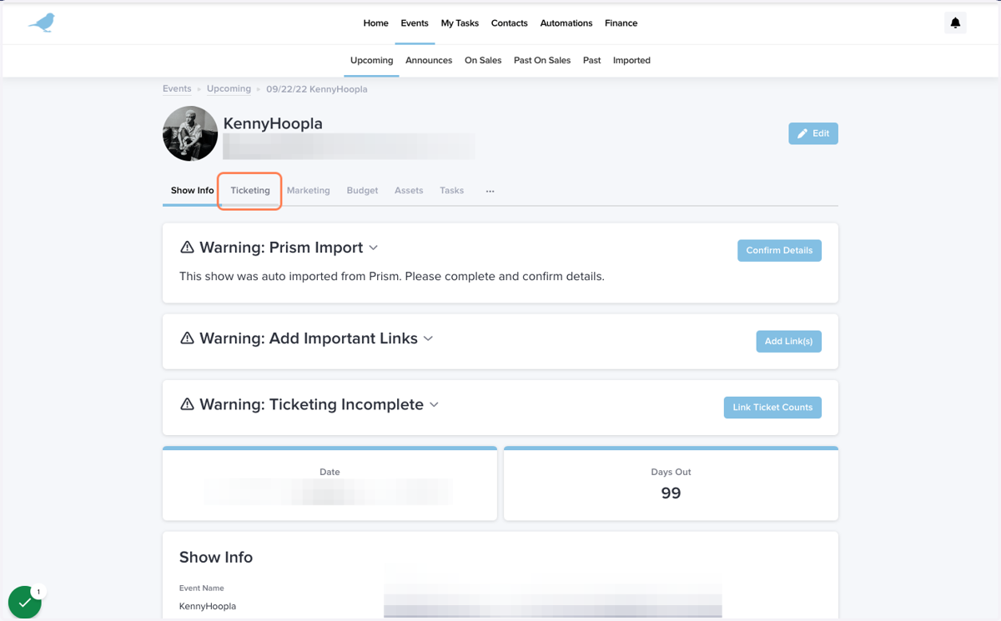The width and height of the screenshot is (1001, 621).
Task: Click the Link Ticket Counts button
Action: point(772,407)
